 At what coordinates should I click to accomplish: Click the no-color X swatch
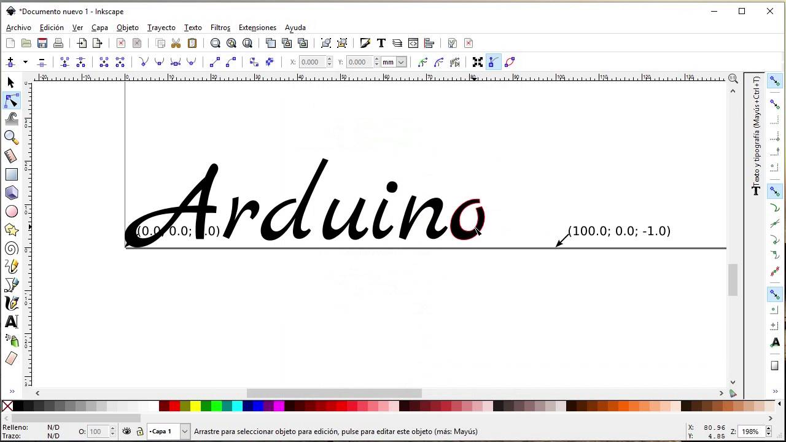[7, 406]
